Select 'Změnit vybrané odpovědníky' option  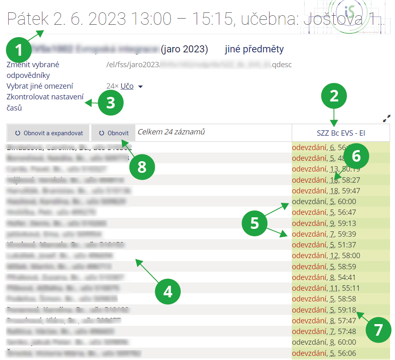[x=33, y=70]
